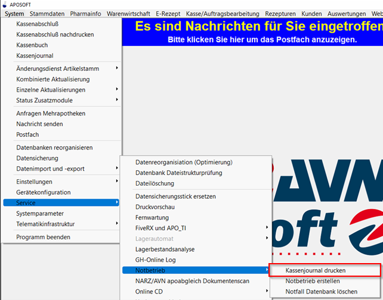Select Datenreorganisation (Optimierung)
This screenshot has height=300, width=383.
point(196,162)
